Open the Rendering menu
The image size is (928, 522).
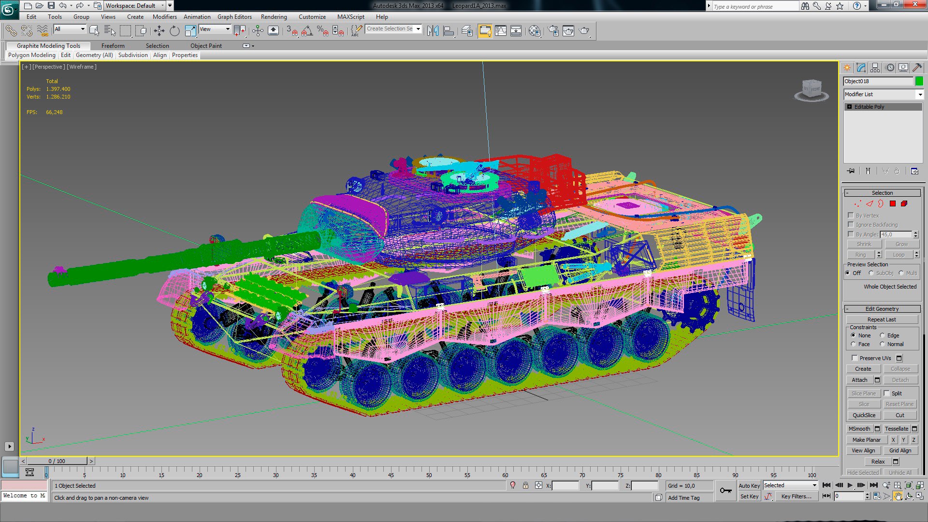pyautogui.click(x=274, y=16)
